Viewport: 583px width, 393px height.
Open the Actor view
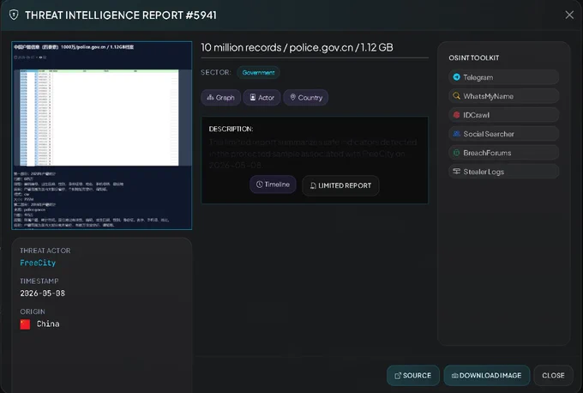pos(261,98)
